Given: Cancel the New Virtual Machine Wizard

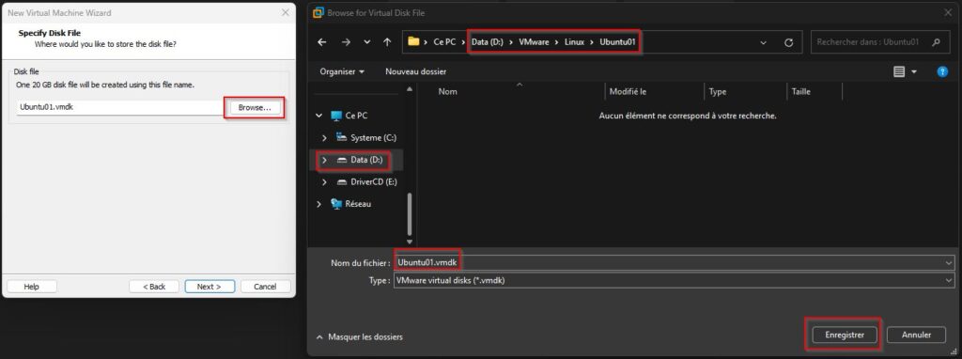Looking at the screenshot, I should click(265, 287).
